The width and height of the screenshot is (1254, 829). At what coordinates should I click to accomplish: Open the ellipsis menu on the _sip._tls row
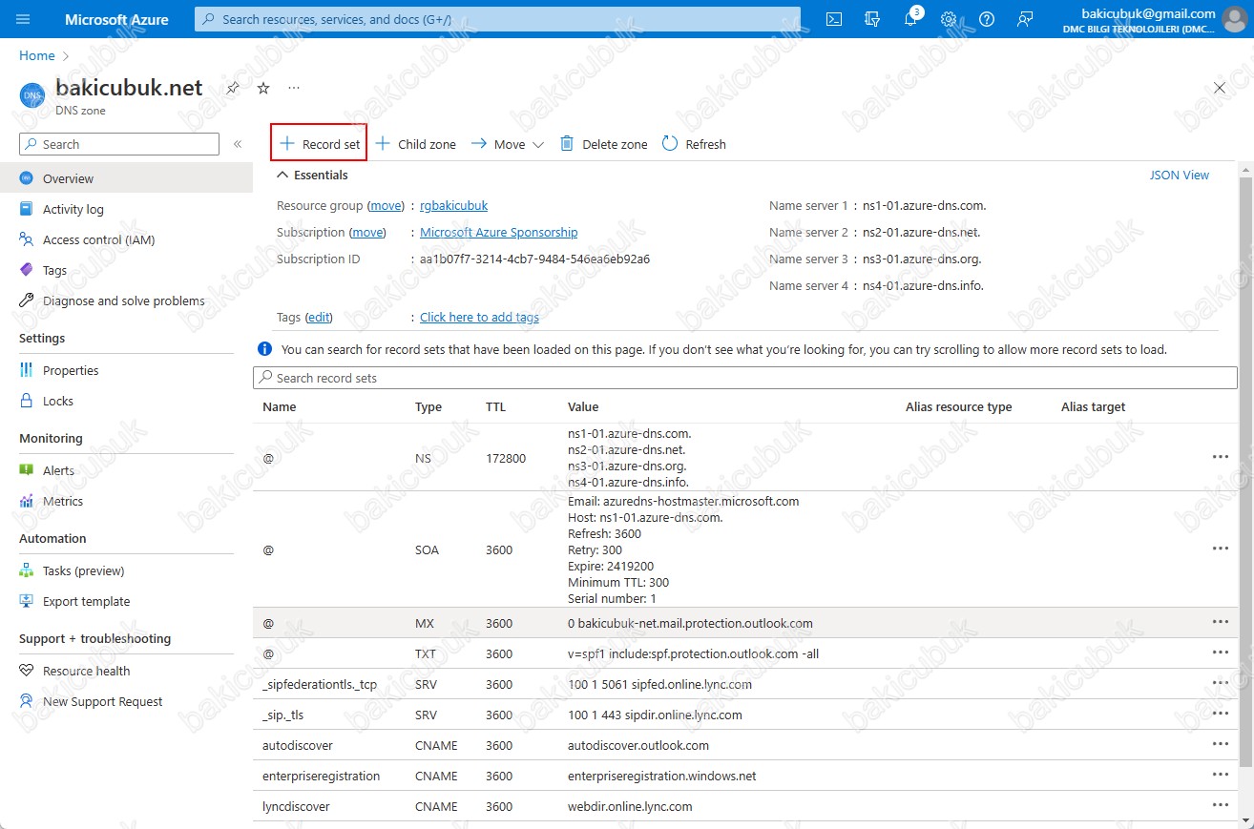coord(1220,714)
